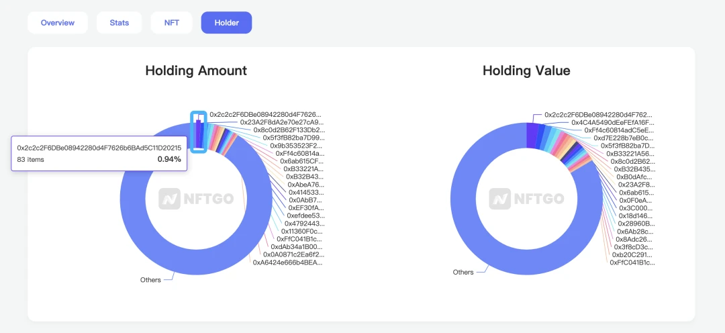Select the 0xd7E228b7eB0c holder label
This screenshot has width=725, height=333.
coord(623,138)
